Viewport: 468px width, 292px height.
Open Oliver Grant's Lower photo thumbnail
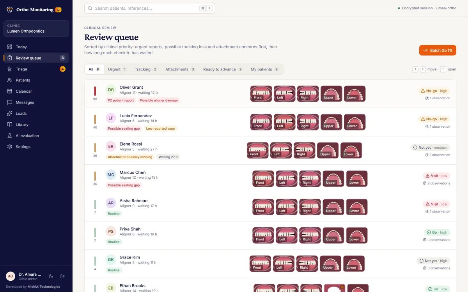(355, 94)
